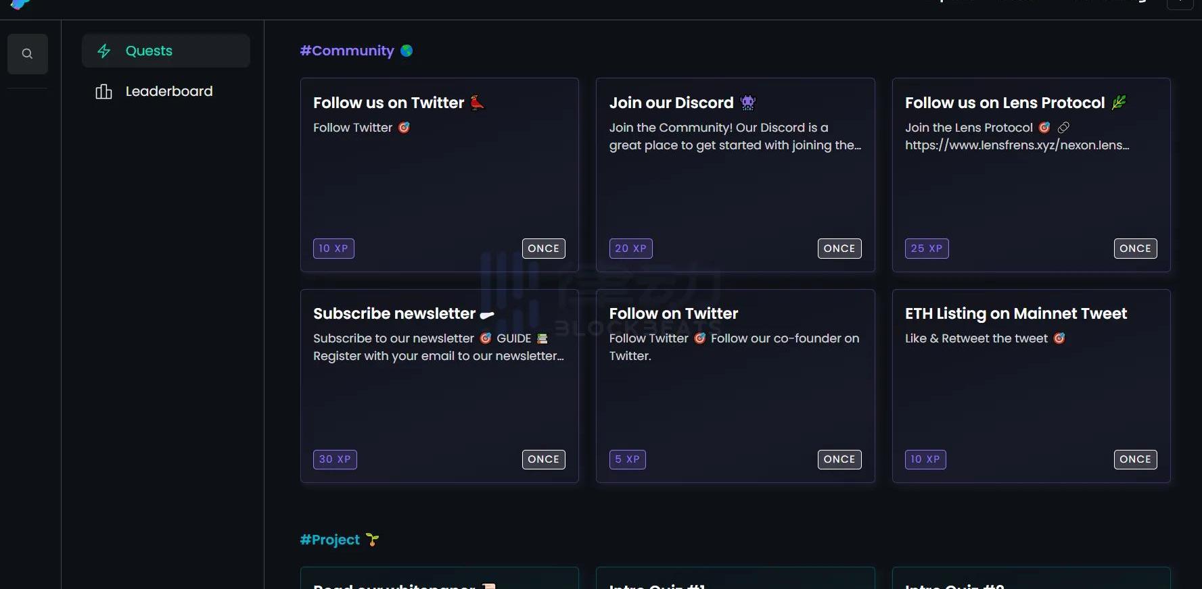The width and height of the screenshot is (1202, 589).
Task: Click the #Community section heading
Action: (347, 51)
